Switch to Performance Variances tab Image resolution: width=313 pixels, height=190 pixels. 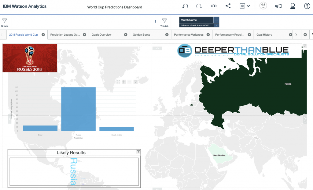[x=189, y=35]
